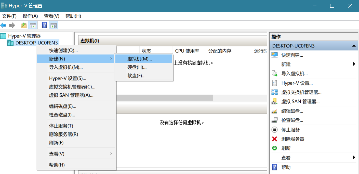Screen dimensions: 359x174
Task: Click the back arrow toolbar icon
Action: (x=3, y=25)
